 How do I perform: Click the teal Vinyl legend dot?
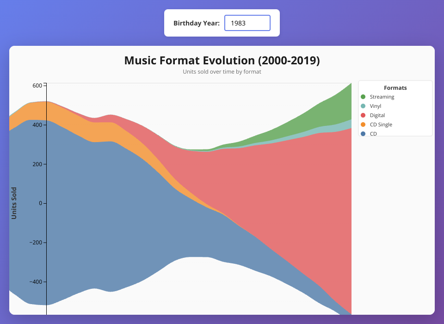(363, 106)
